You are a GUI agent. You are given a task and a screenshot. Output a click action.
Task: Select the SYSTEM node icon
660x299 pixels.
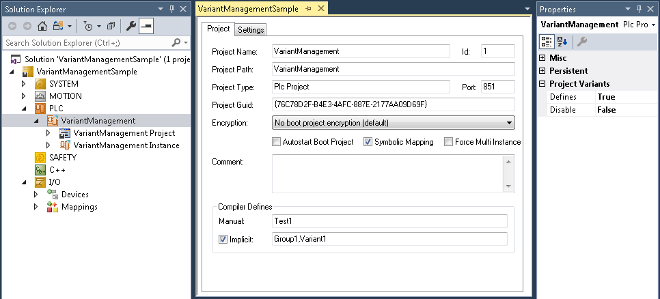tap(40, 84)
